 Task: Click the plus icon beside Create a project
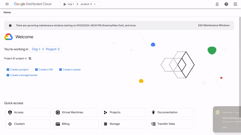(x=8, y=70)
